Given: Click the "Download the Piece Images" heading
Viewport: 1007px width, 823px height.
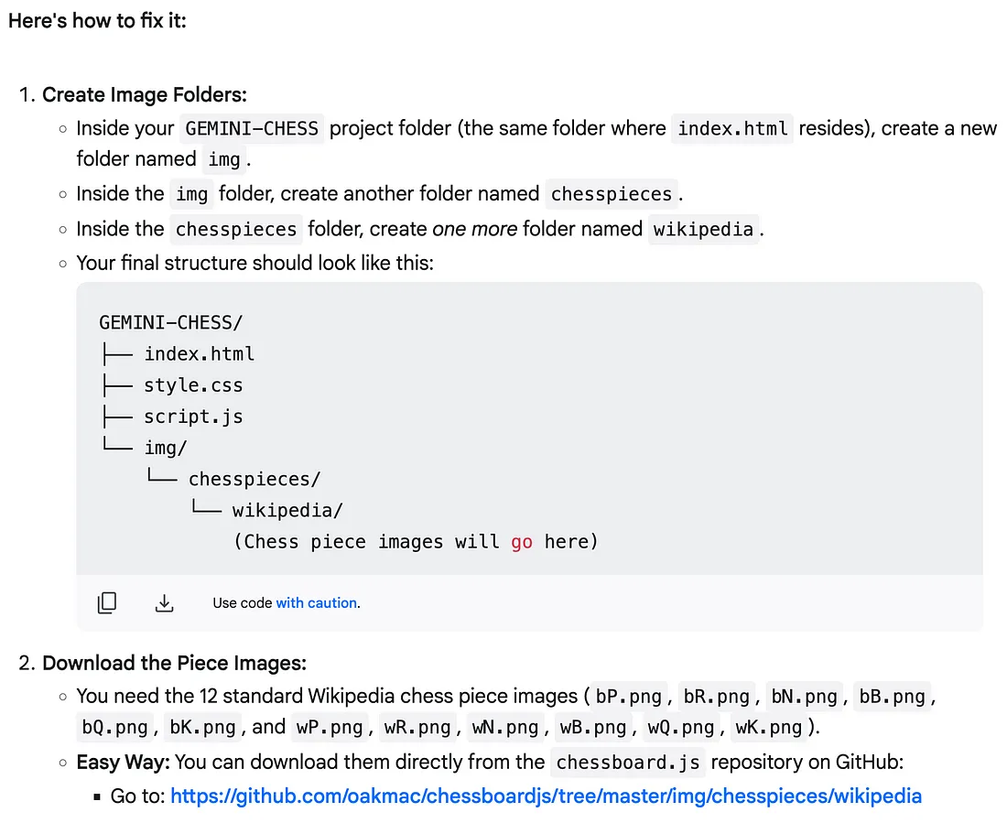Looking at the screenshot, I should click(174, 663).
